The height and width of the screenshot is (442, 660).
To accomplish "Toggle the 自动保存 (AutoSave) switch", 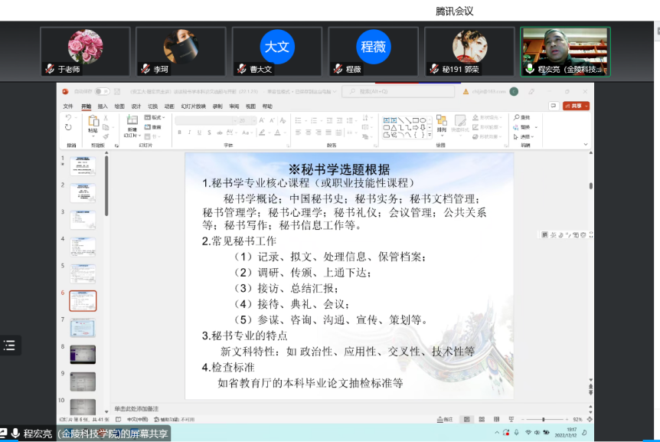I will coord(101,91).
